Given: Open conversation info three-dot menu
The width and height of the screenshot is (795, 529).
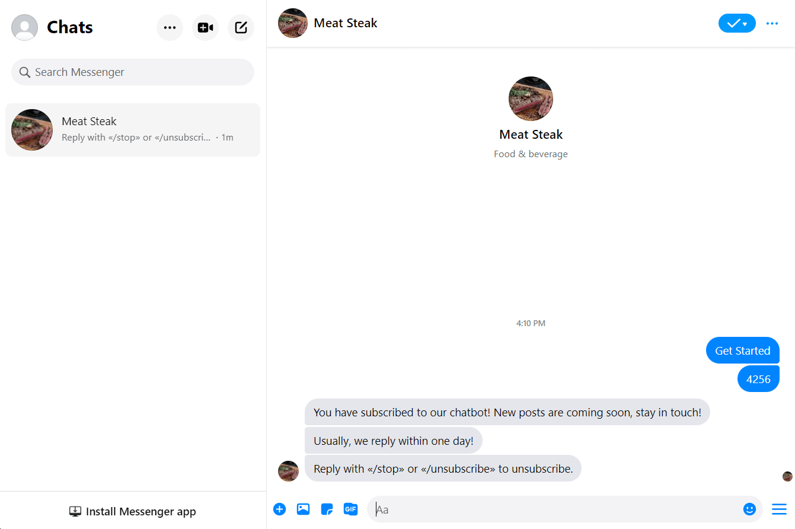Looking at the screenshot, I should click(772, 23).
